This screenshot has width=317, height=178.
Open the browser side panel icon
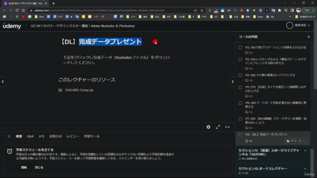coord(292,10)
